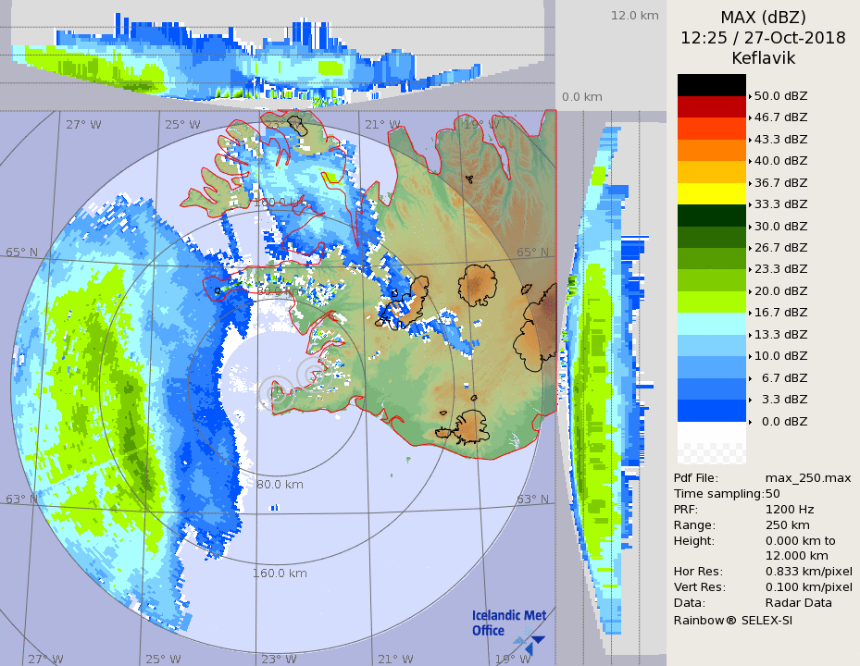Viewport: 860px width, 666px height.
Task: Click the 1200 Hz PRF value
Action: (790, 509)
